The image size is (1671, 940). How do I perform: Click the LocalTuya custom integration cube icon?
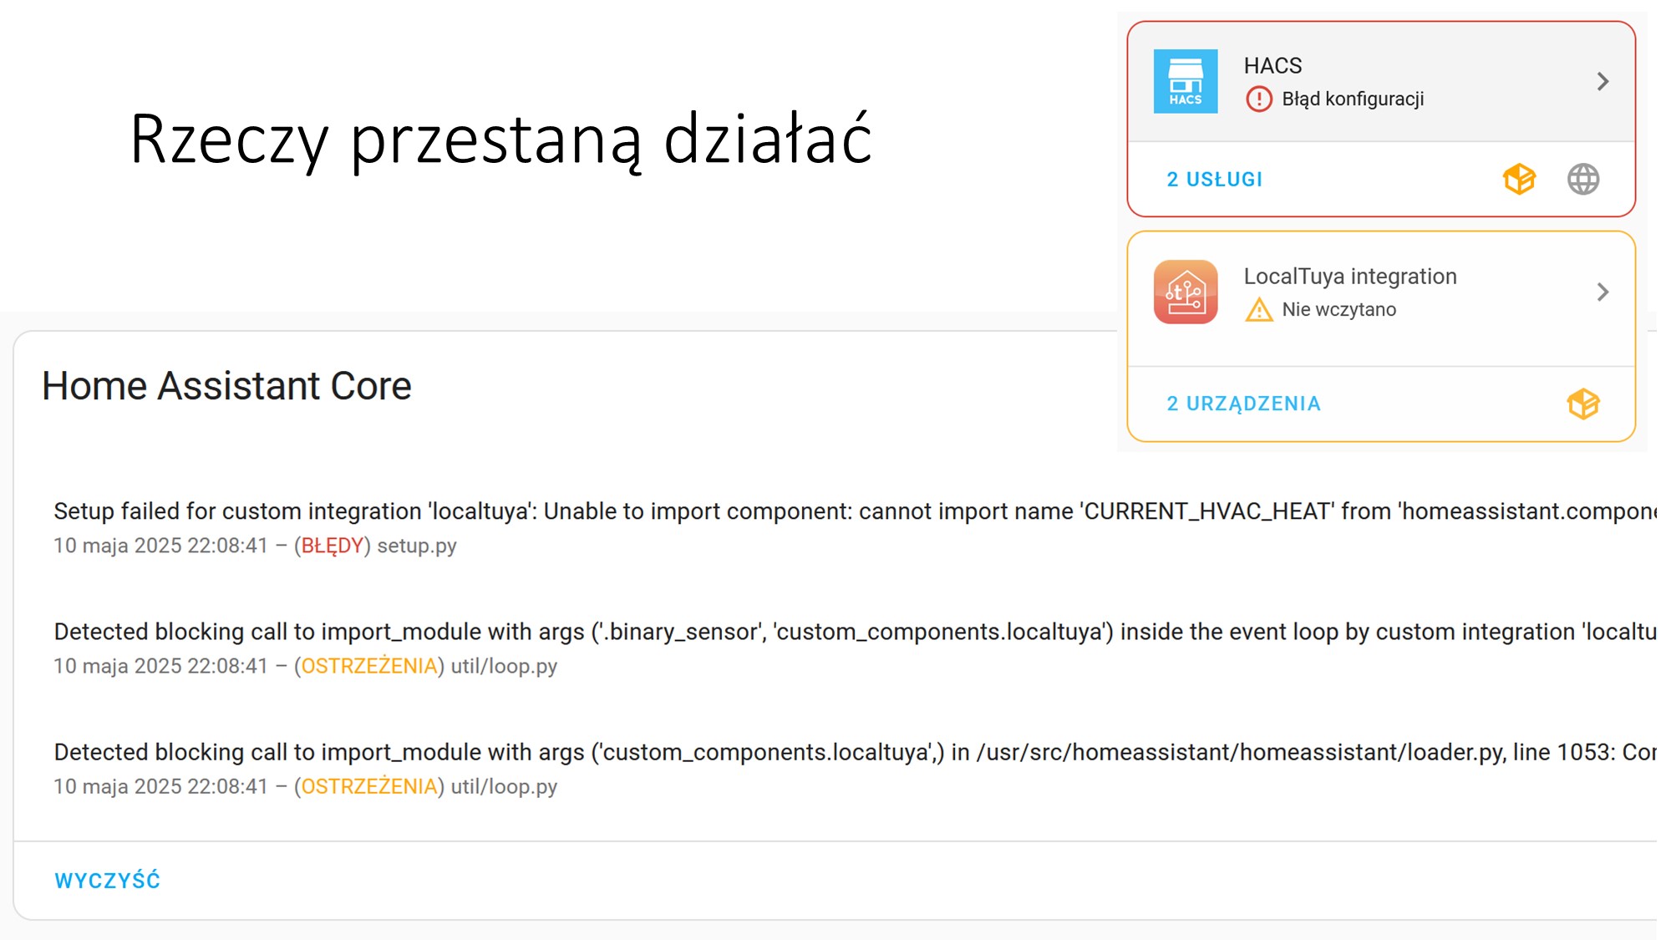click(1582, 404)
